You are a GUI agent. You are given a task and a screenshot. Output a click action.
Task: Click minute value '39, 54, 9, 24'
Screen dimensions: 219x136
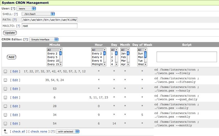click(x=54, y=80)
